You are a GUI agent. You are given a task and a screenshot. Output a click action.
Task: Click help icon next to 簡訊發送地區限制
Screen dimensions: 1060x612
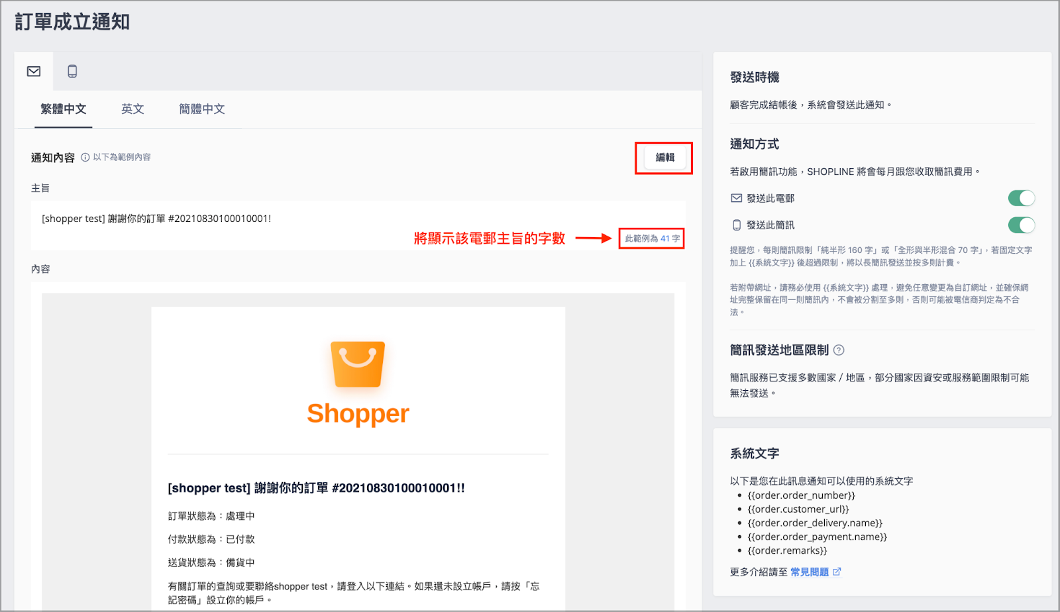[839, 350]
